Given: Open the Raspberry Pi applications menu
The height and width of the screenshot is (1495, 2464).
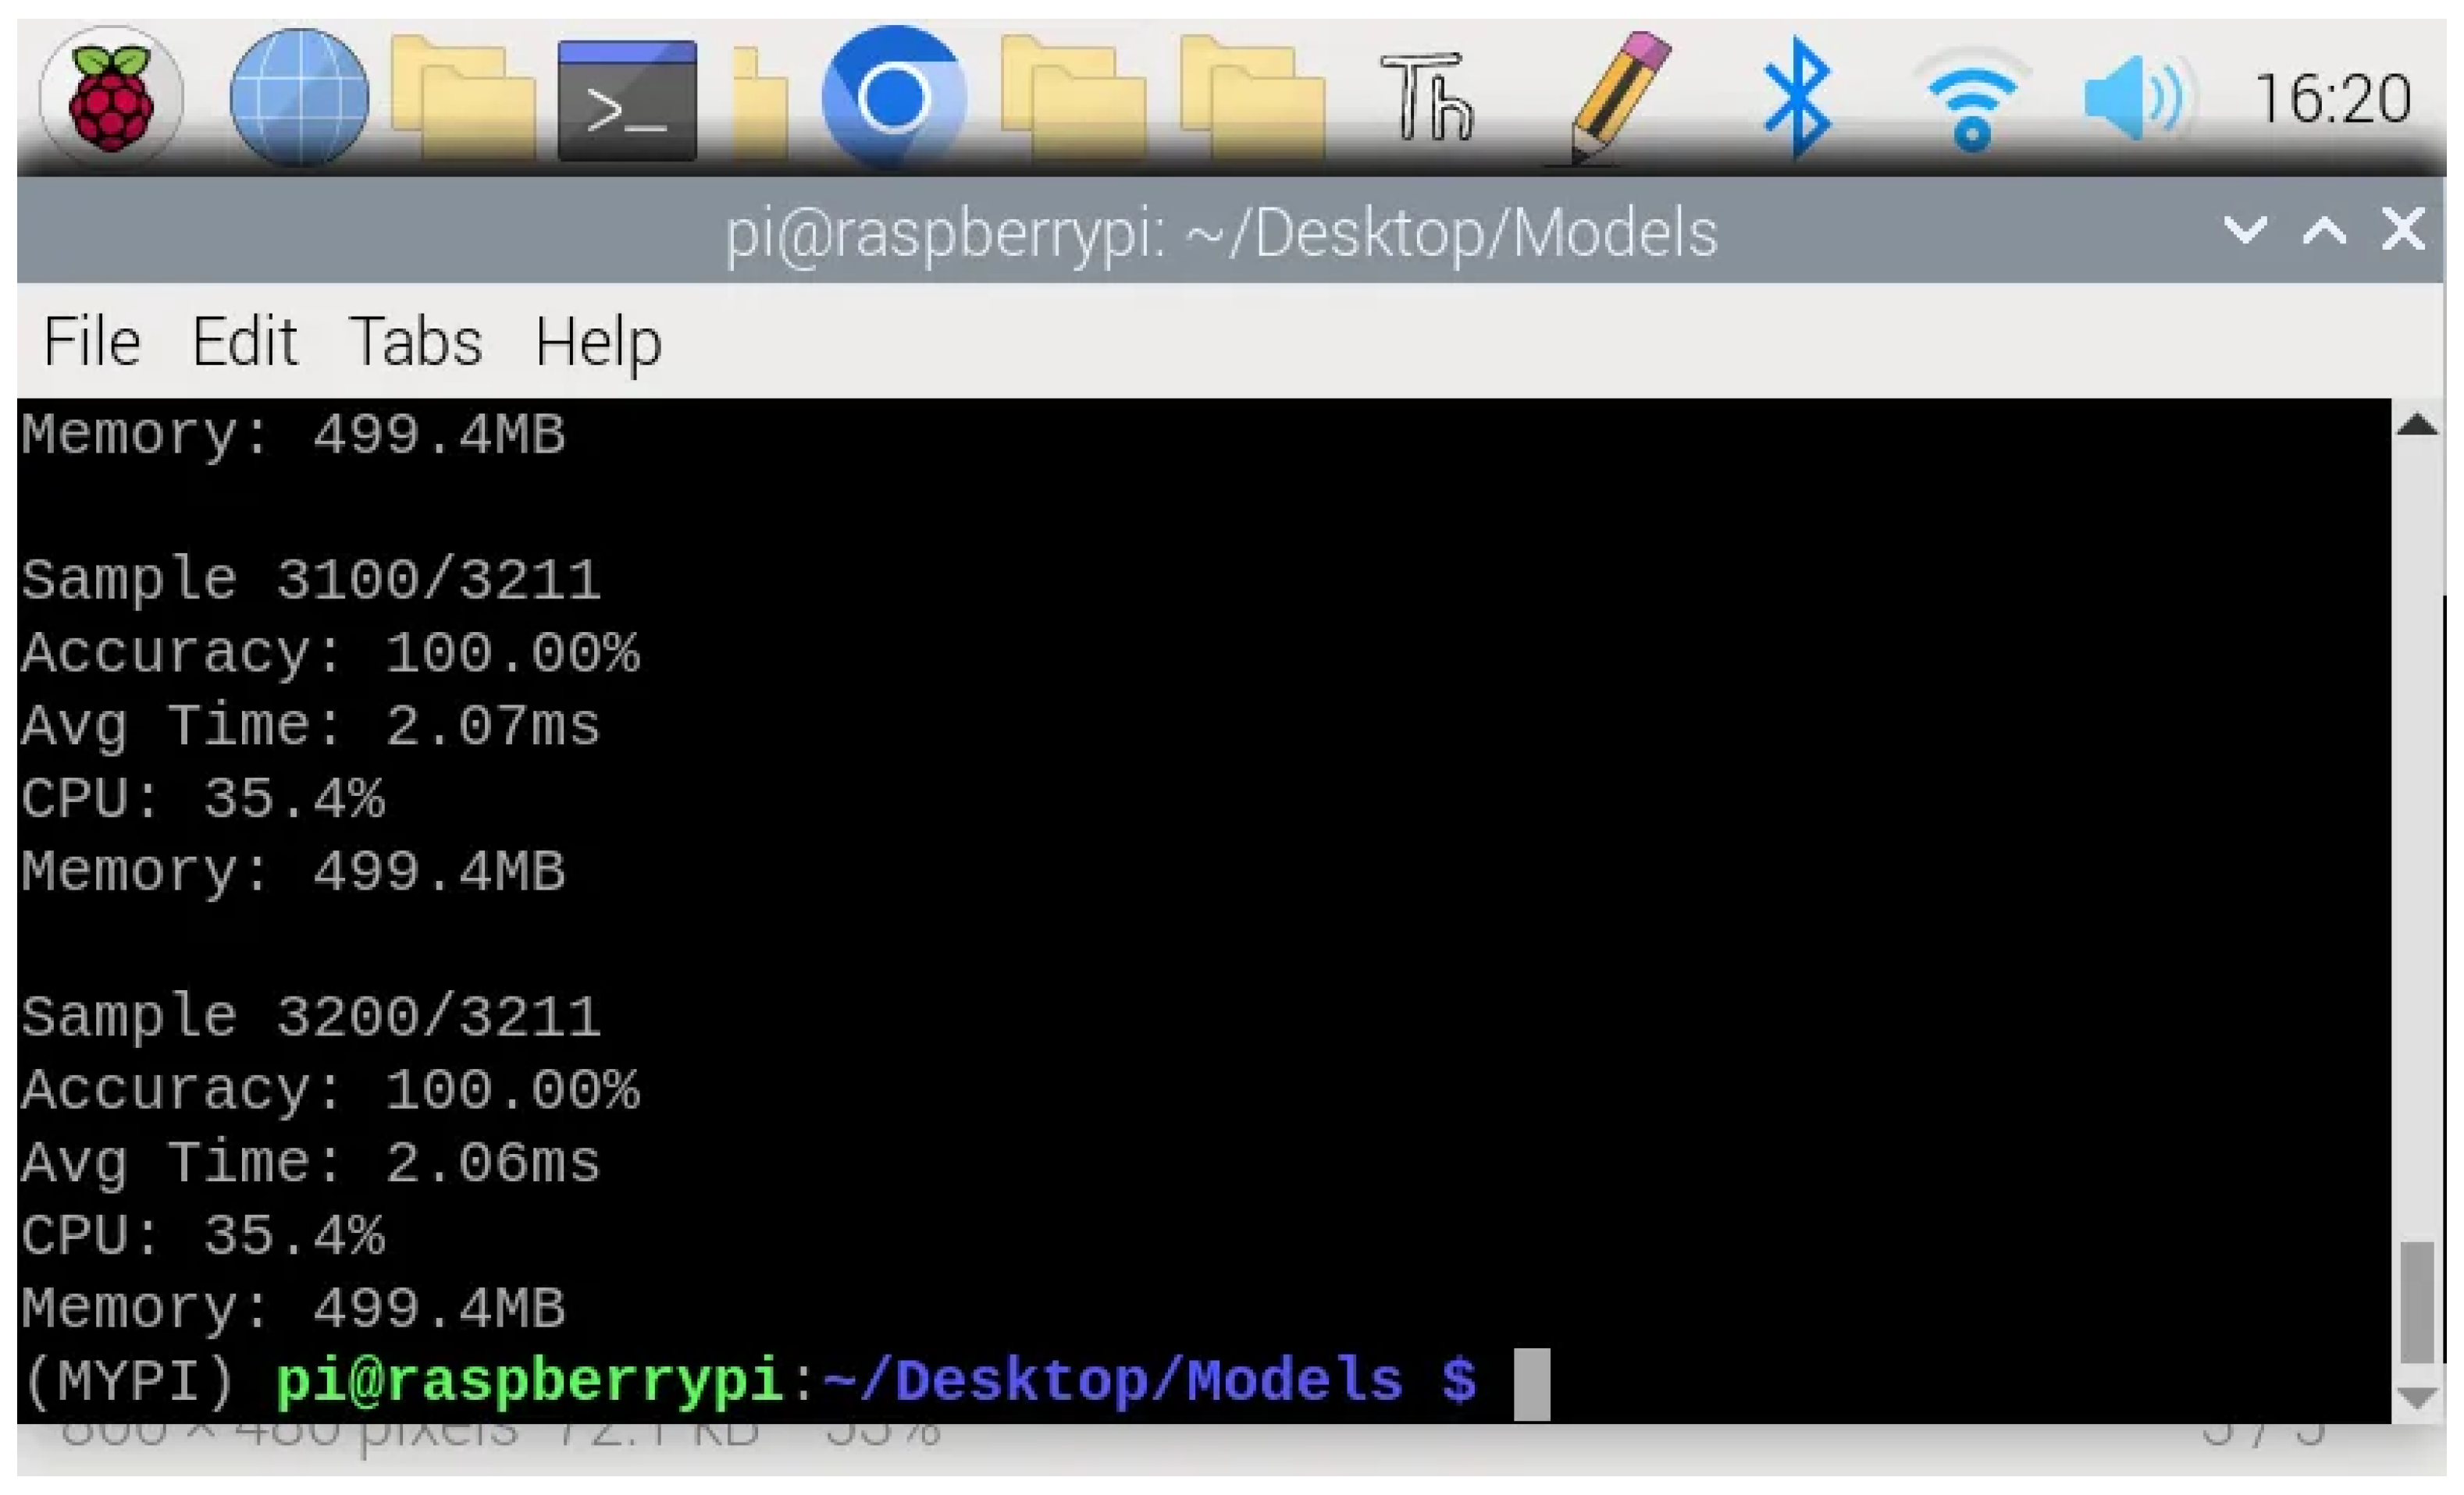Looking at the screenshot, I should point(110,98).
